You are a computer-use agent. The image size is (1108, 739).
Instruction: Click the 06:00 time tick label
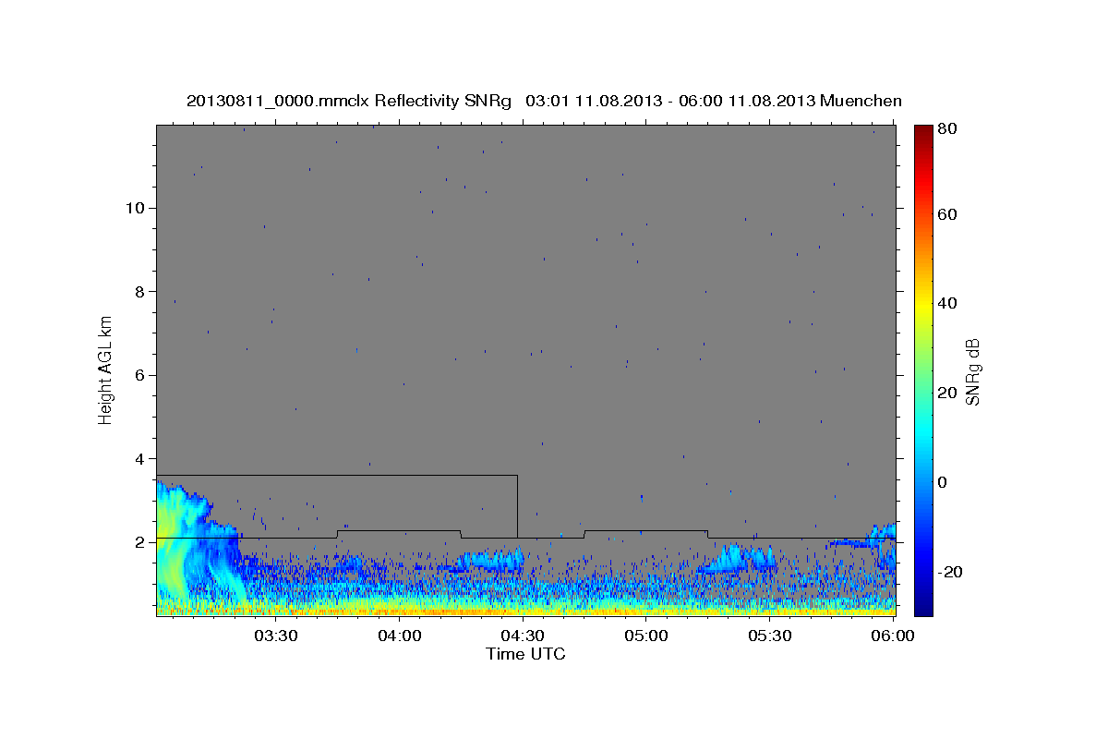pos(892,636)
